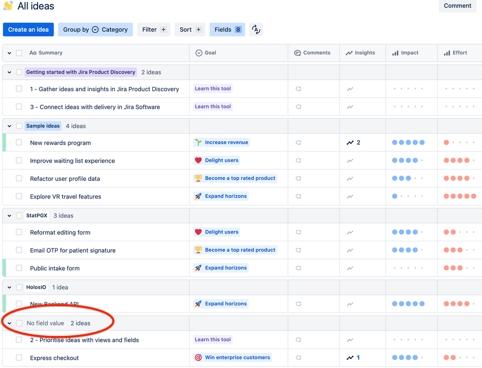
Task: Open insights for Public intake form
Action: coord(350,268)
